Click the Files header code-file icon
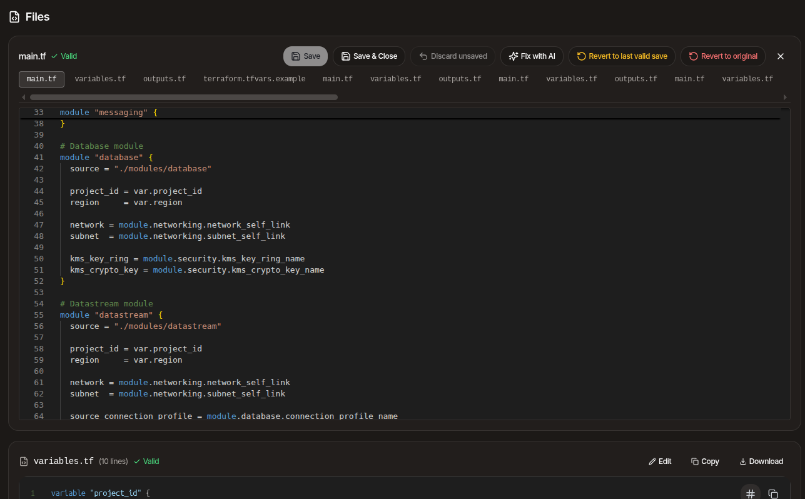The height and width of the screenshot is (499, 805). click(14, 17)
